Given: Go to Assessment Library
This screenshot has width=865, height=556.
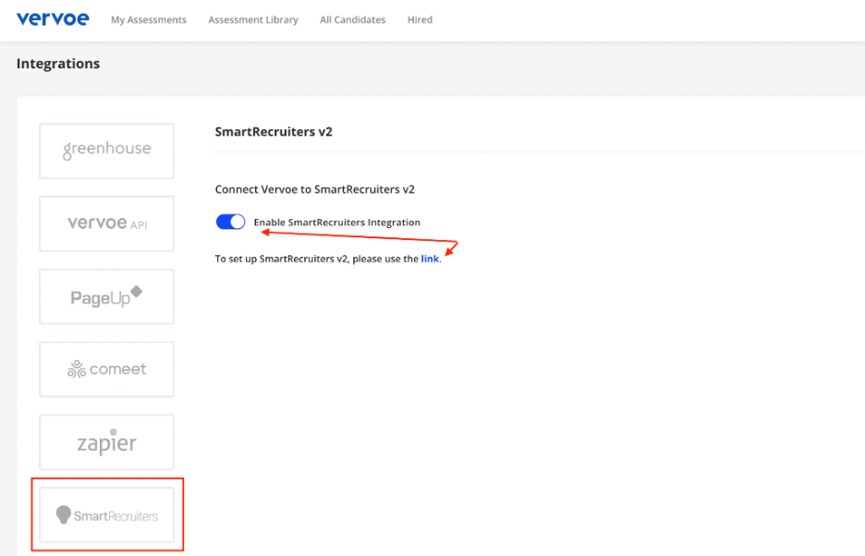Looking at the screenshot, I should coord(253,19).
